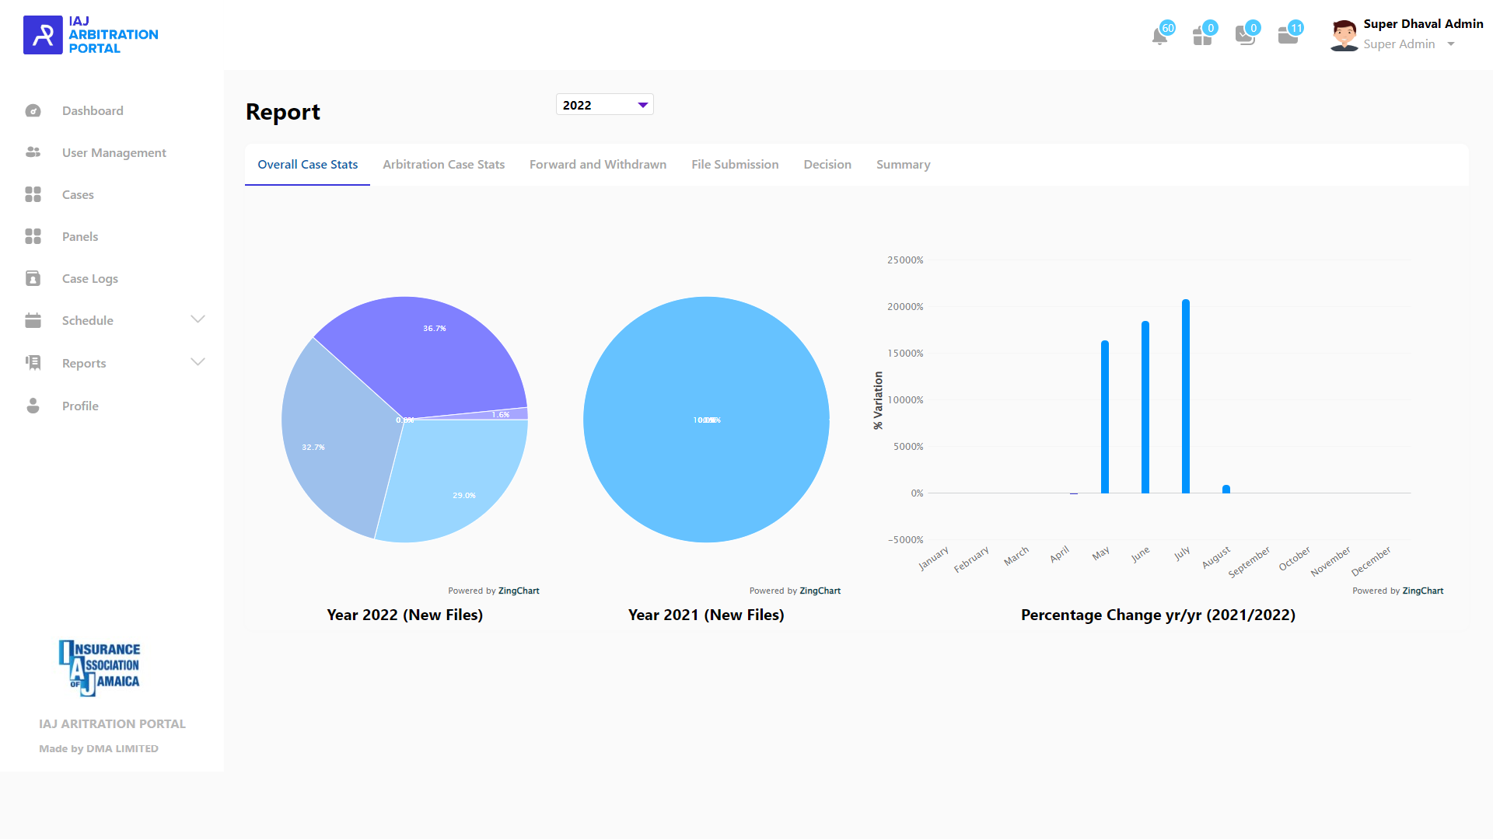
Task: Open the Panels menu item
Action: click(80, 237)
